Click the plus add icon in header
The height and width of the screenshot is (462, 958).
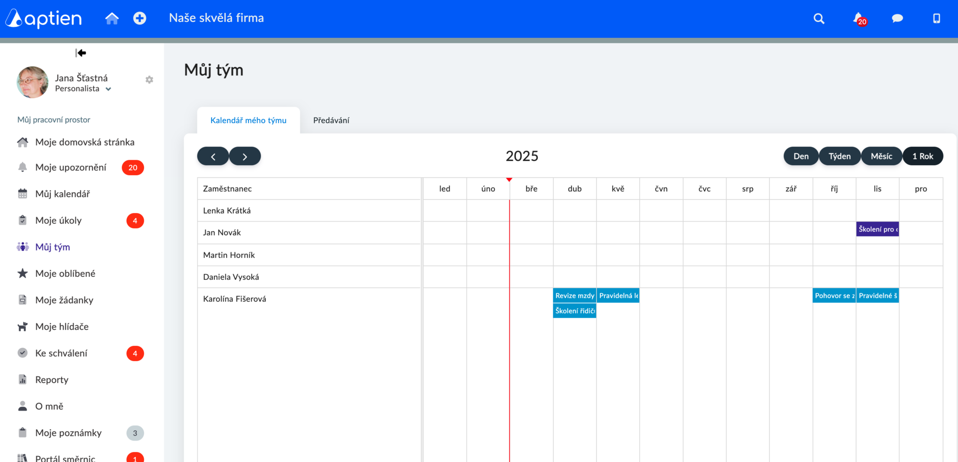click(x=140, y=18)
